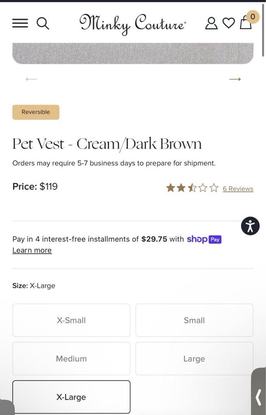Click Learn more about Shop Pay
Viewport: 266px width, 415px height.
click(32, 250)
